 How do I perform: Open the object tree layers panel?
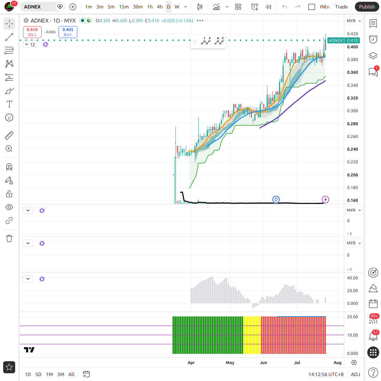click(x=373, y=55)
